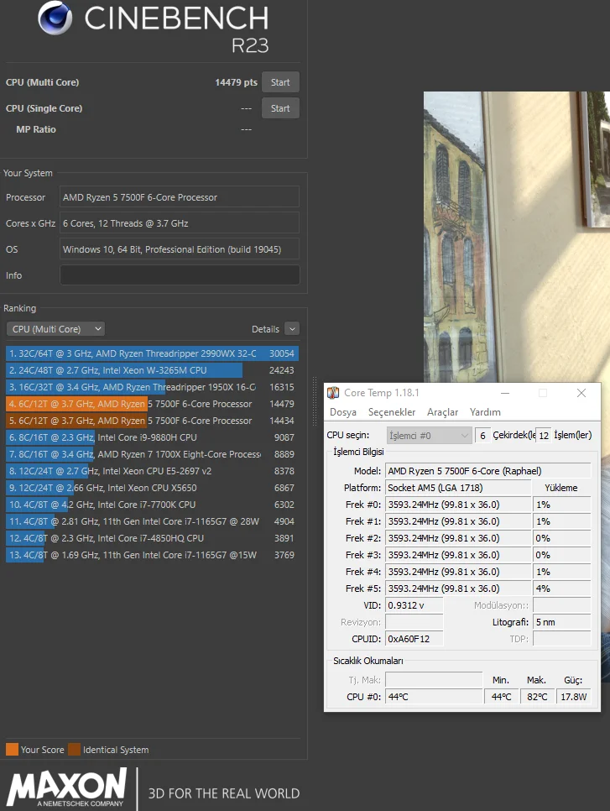Click the Cinebench sphere logo icon

tap(55, 18)
